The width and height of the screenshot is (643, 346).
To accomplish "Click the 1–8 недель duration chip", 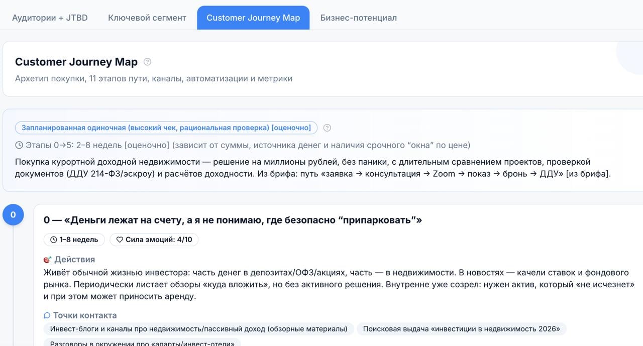I will tap(74, 240).
